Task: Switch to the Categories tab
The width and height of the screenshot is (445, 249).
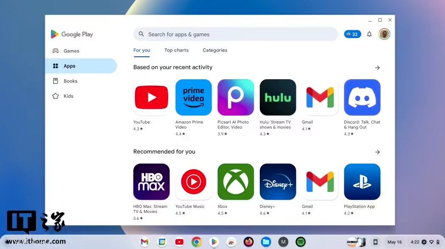Action: click(x=215, y=50)
